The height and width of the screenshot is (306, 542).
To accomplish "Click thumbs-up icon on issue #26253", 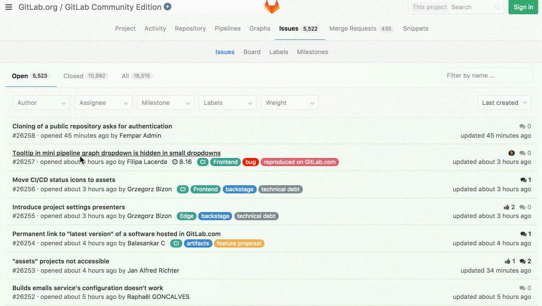I will coord(508,261).
